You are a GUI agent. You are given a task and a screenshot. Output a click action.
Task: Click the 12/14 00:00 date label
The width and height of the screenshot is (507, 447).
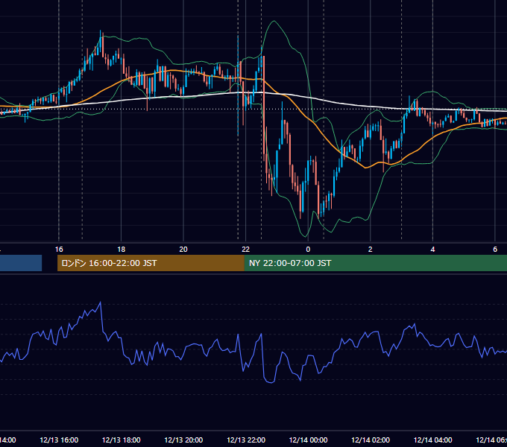coord(308,440)
